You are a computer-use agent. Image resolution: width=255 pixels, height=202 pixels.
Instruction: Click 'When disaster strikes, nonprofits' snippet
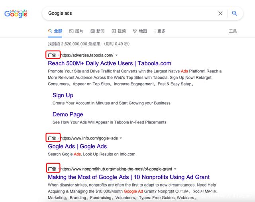coord(133,191)
